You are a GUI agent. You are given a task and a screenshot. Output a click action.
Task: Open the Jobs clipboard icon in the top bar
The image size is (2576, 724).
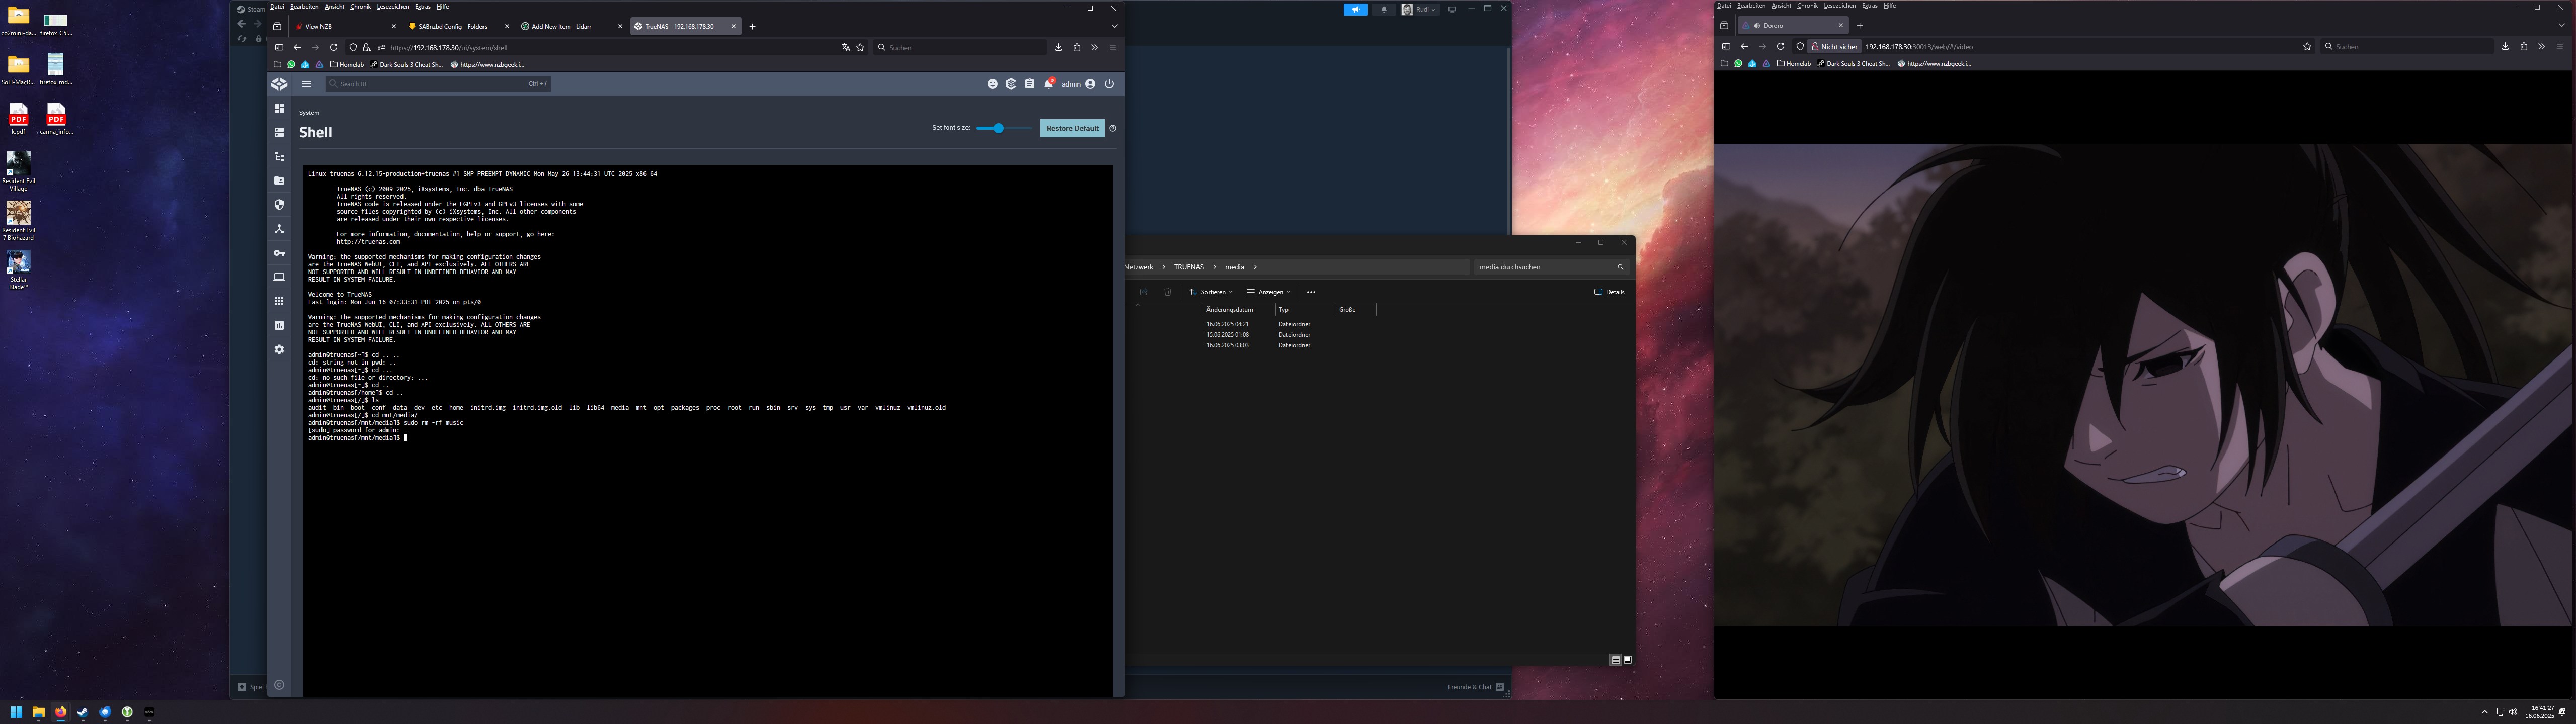(1029, 84)
